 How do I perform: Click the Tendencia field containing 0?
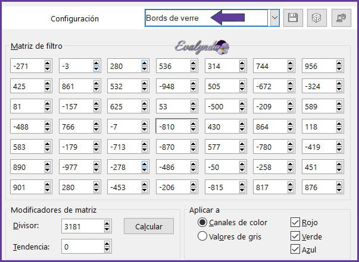(x=82, y=247)
